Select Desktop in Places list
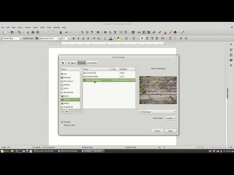This screenshot has width=234, height=175. (x=70, y=78)
